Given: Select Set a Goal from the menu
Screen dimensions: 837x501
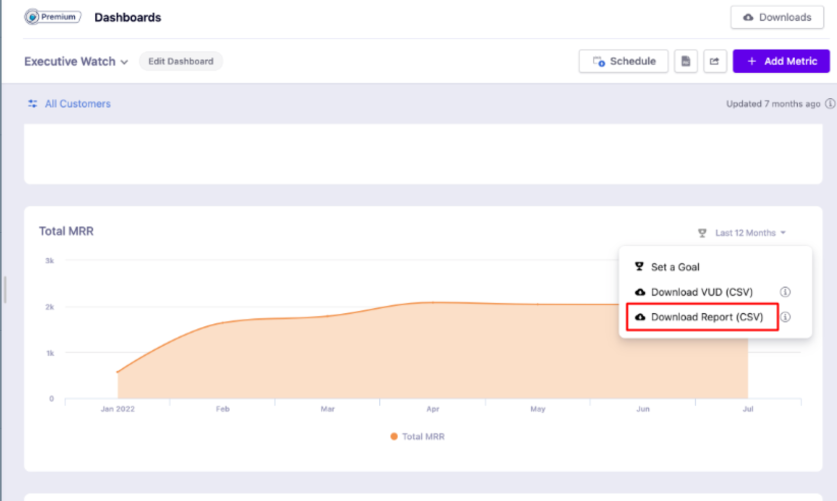Looking at the screenshot, I should pos(675,267).
